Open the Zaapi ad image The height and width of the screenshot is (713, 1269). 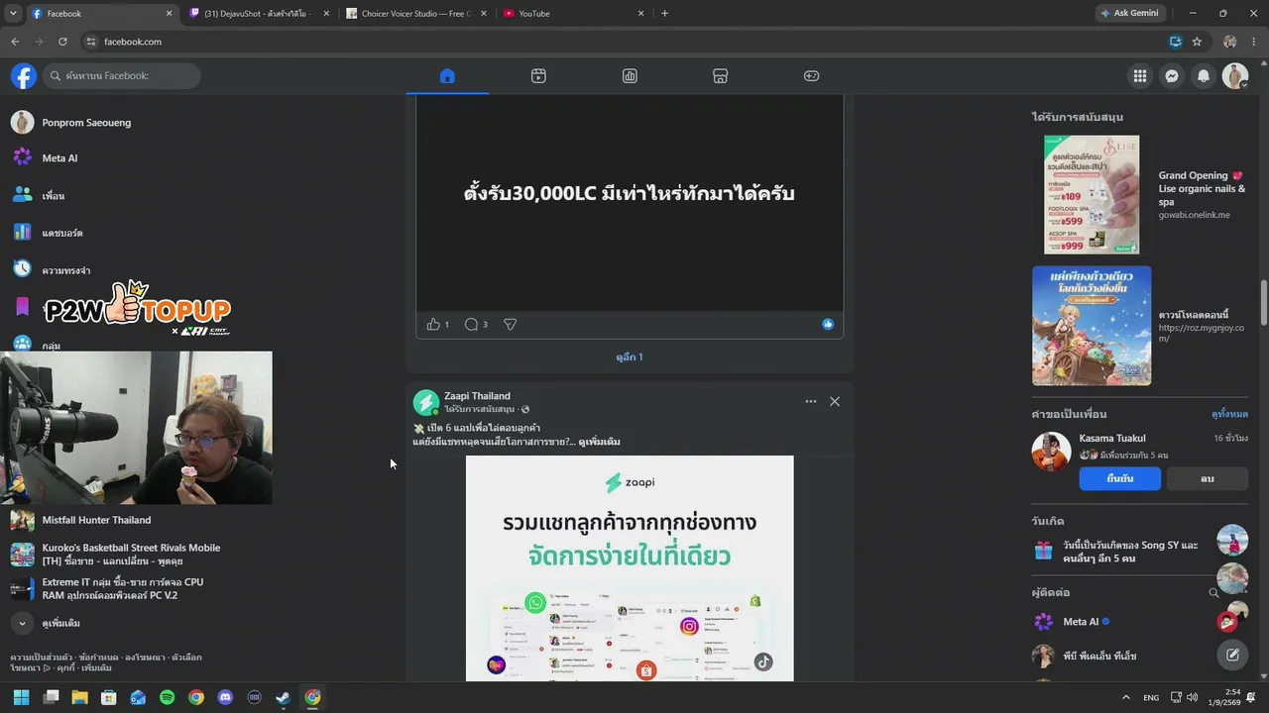pyautogui.click(x=630, y=568)
